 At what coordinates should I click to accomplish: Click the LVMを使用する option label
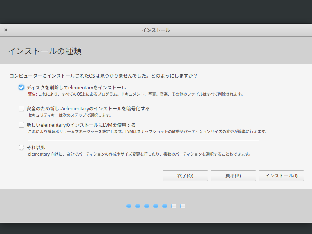81,125
